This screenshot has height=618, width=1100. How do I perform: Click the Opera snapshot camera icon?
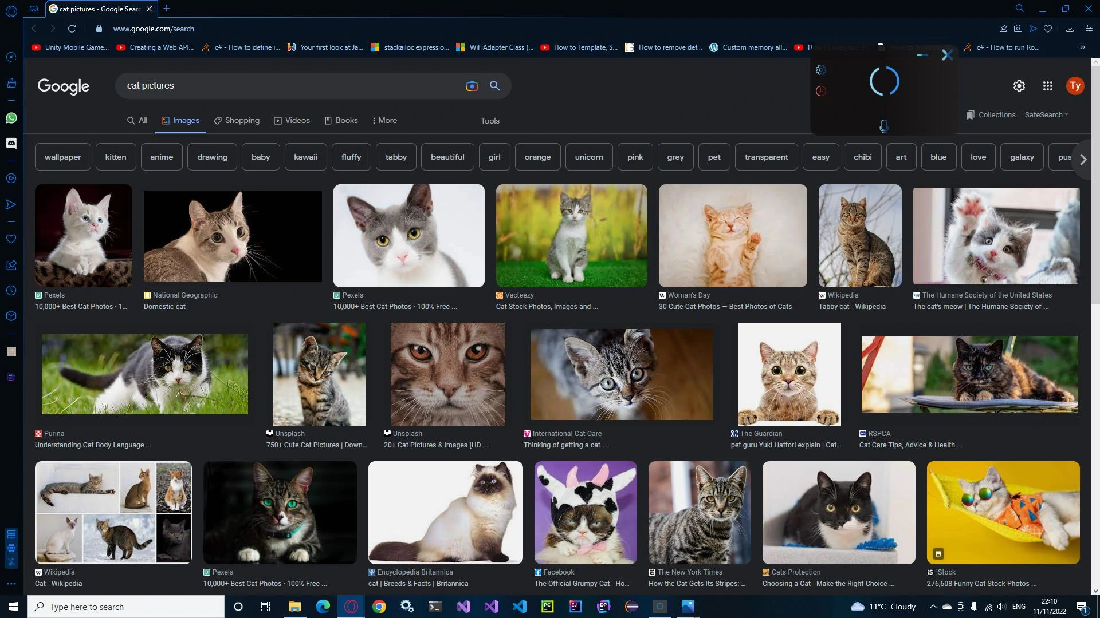pos(1018,29)
